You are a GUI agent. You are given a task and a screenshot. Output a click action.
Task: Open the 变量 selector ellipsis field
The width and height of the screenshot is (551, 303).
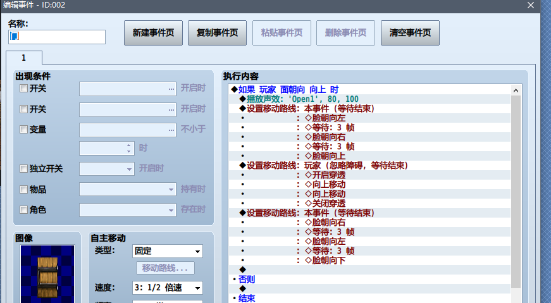coord(128,130)
